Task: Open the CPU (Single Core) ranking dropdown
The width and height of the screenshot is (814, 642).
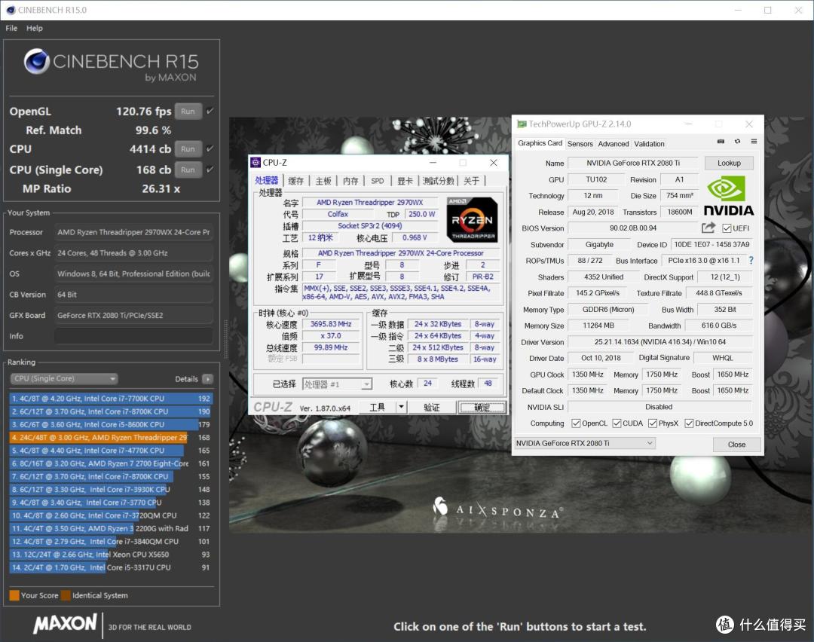Action: pyautogui.click(x=64, y=379)
